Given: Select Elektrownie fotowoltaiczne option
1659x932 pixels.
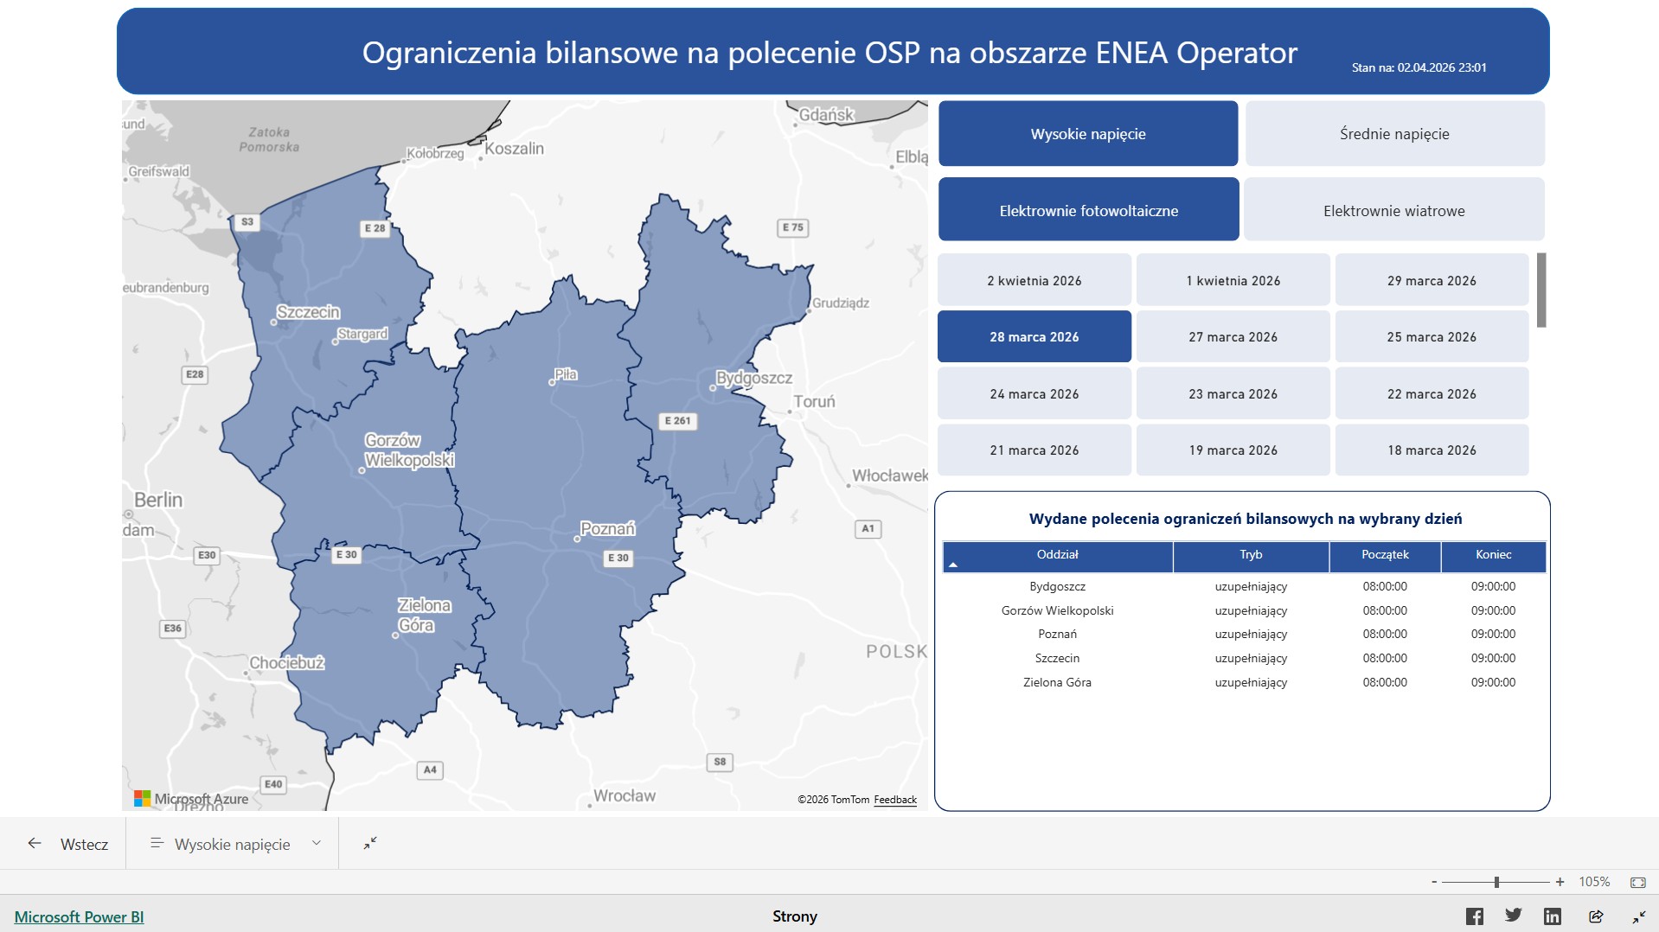Looking at the screenshot, I should coord(1088,210).
